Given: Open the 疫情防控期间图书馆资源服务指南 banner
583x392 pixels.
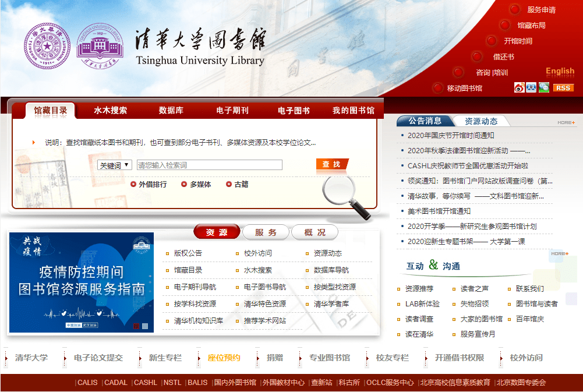Looking at the screenshot, I should [82, 282].
